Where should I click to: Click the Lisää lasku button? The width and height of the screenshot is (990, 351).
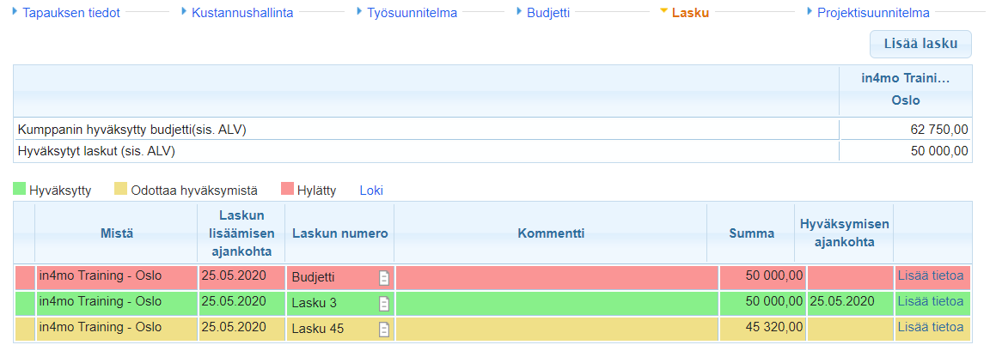(920, 44)
